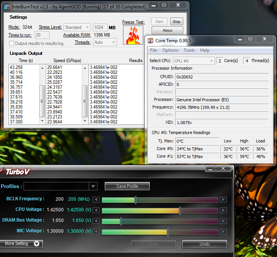The width and height of the screenshot is (277, 257).
Task: Open the IntelBurnTest About dialog
Action: click(167, 30)
